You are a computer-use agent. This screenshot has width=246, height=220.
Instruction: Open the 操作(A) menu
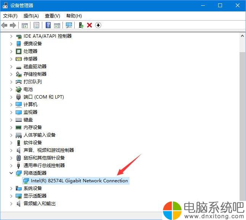[x=31, y=16]
